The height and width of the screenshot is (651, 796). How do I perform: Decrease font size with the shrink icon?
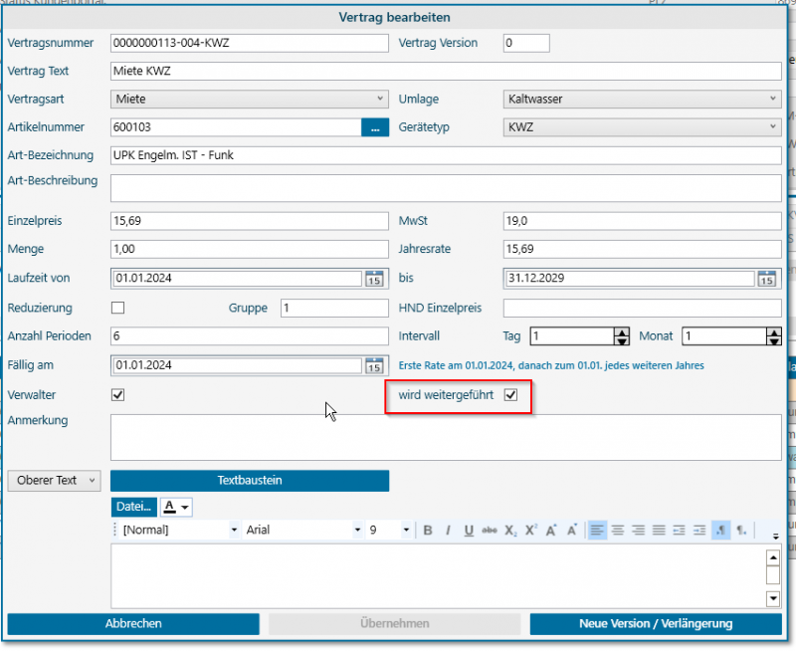[572, 531]
